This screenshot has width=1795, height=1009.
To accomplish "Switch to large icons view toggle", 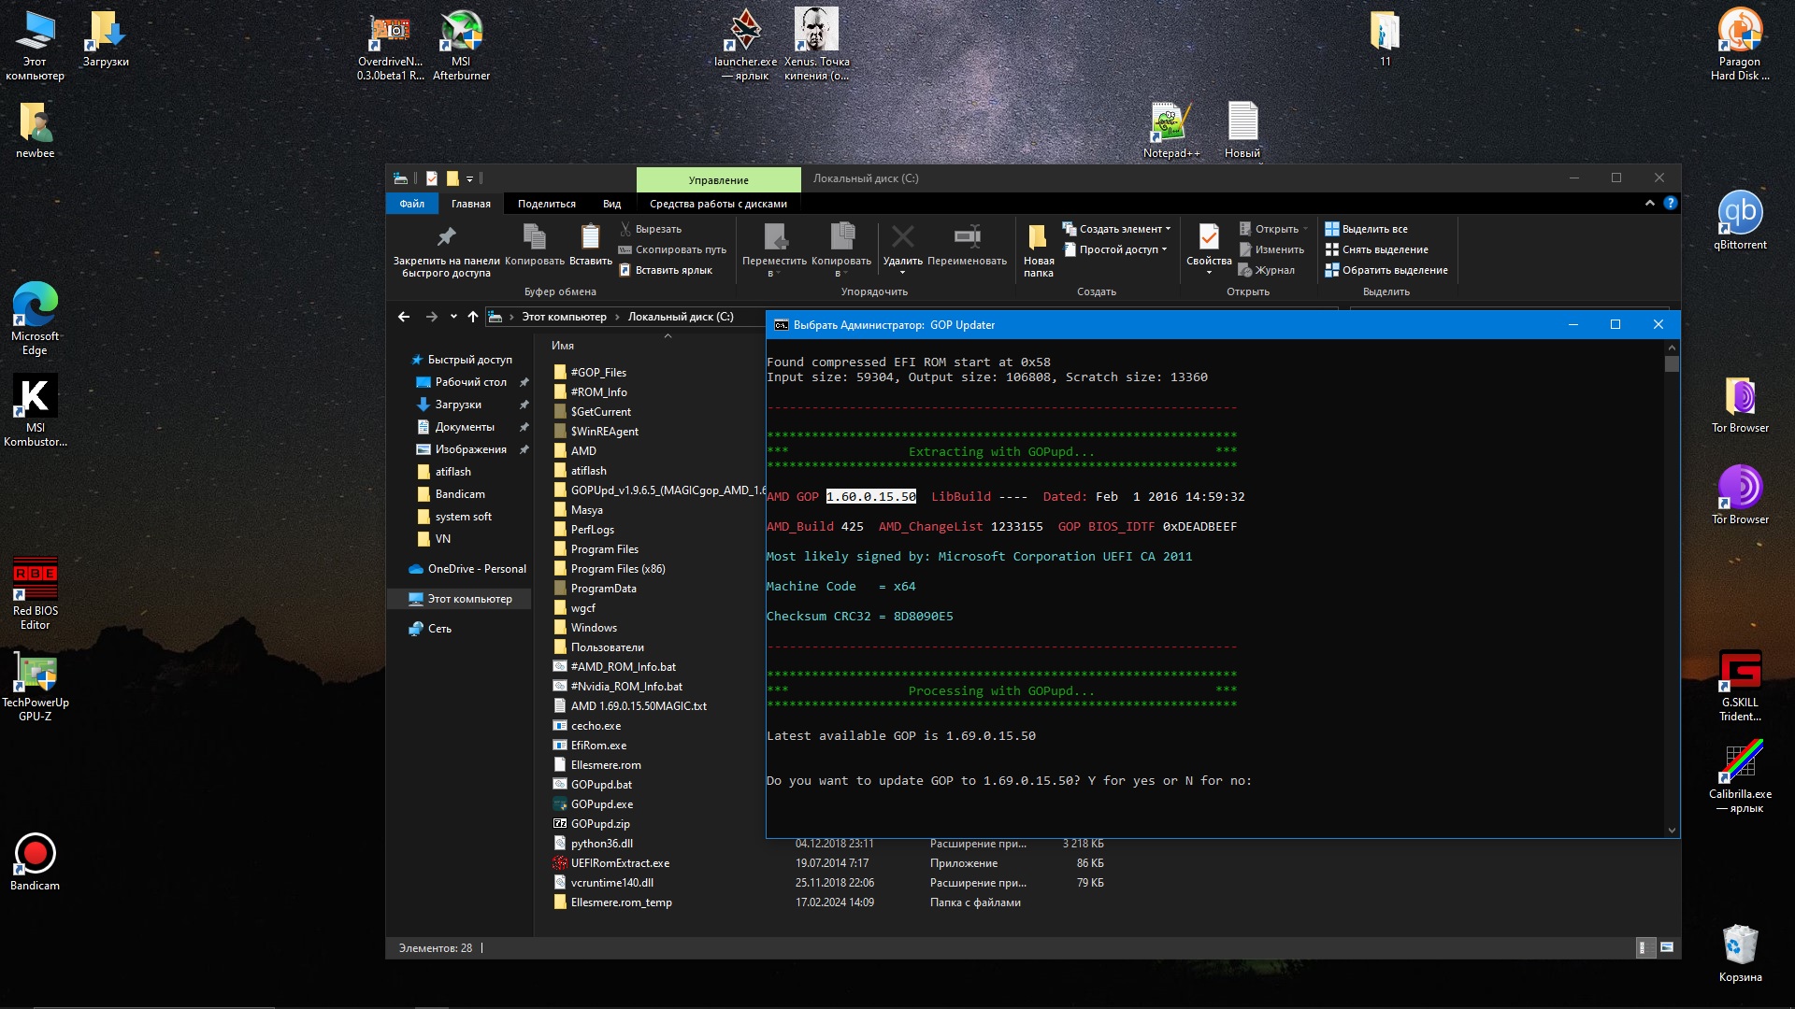I will (1667, 947).
